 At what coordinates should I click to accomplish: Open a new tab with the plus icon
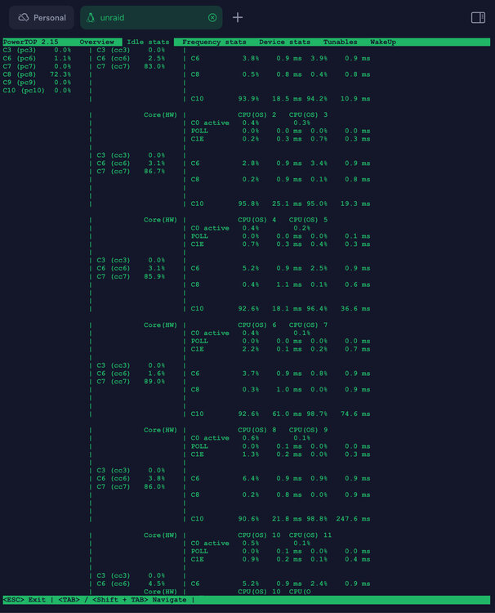click(238, 18)
